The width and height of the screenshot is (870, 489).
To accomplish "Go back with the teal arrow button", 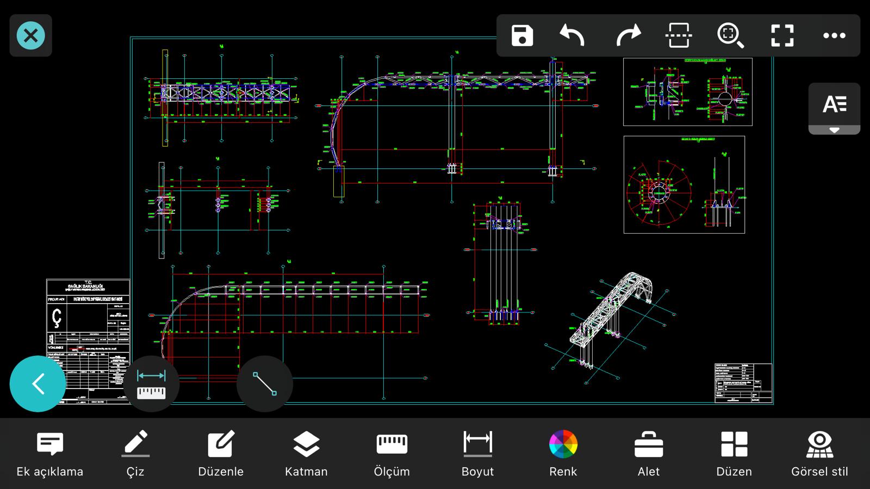I will 38,384.
